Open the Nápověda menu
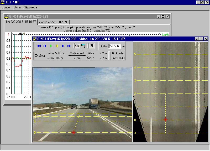This screenshot has width=210, height=151. [x=30, y=7]
